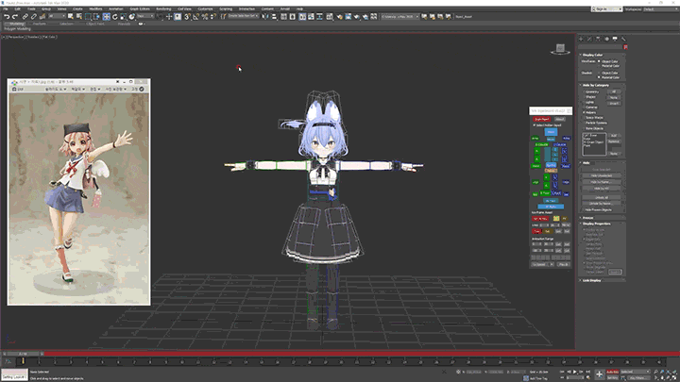Click the All button in Hide by Category

click(614, 91)
